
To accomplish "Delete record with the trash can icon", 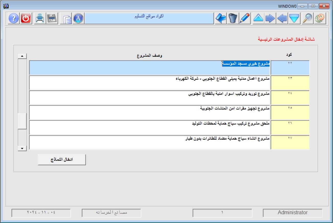I will tap(233, 18).
